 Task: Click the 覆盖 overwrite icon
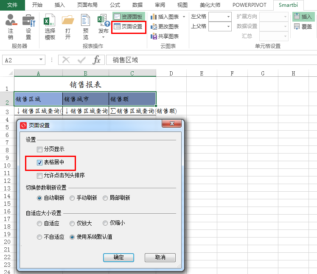coord(297,26)
